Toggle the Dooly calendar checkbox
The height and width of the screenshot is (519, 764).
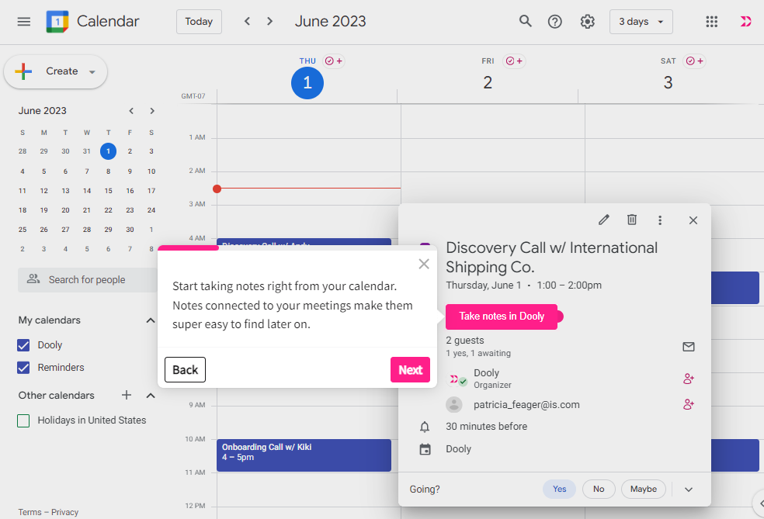click(23, 345)
